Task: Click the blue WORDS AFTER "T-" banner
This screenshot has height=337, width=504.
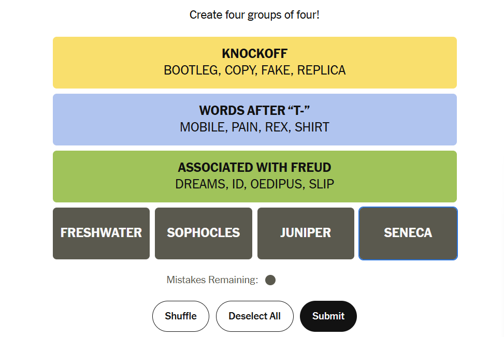Action: (x=255, y=120)
